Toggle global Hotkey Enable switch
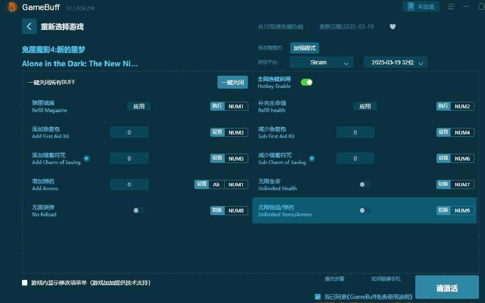Viewport: 485px width, 303px height. [x=307, y=82]
